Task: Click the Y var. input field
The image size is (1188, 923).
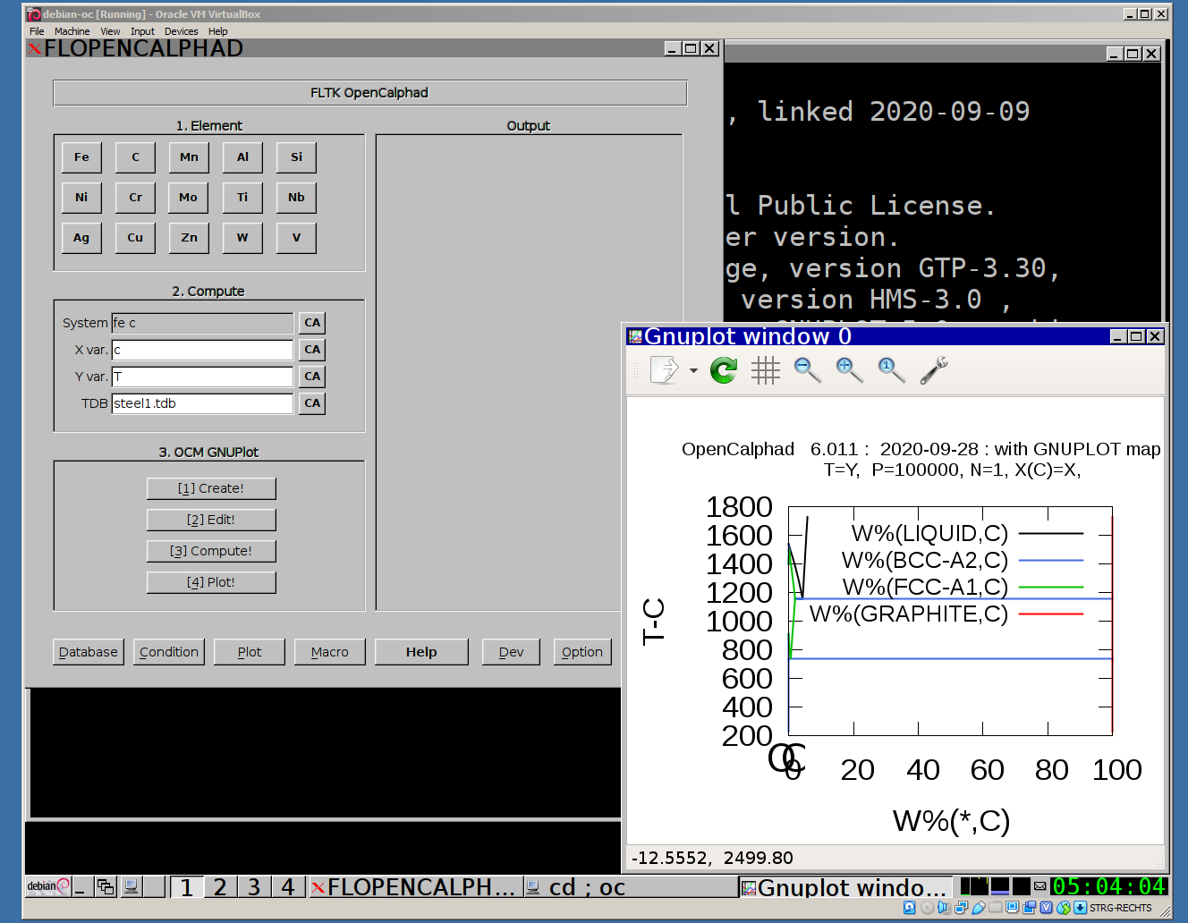Action: [202, 377]
